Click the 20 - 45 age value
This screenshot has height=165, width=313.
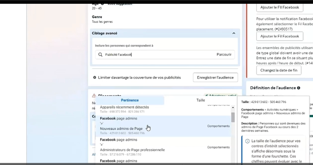pyautogui.click(x=97, y=8)
